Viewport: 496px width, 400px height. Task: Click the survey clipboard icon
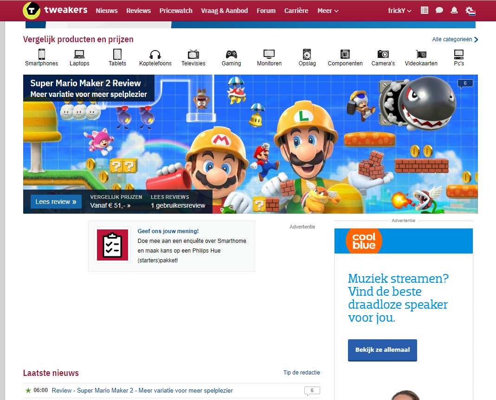[112, 245]
